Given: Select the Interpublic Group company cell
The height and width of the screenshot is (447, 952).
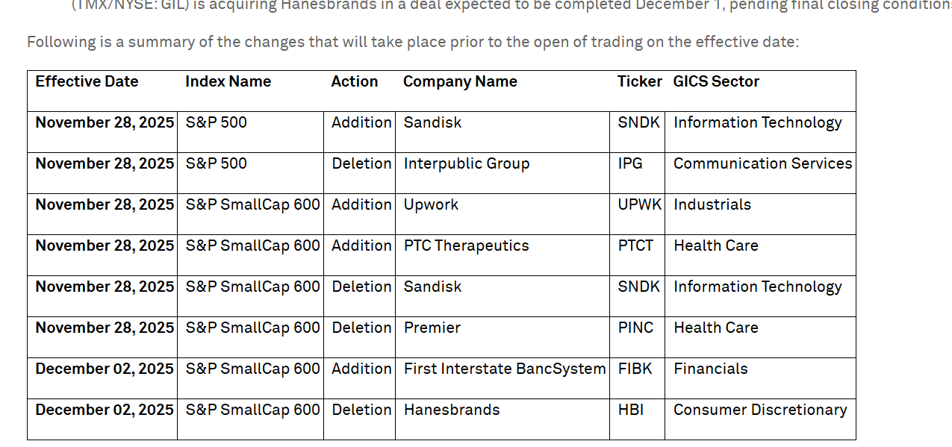Looking at the screenshot, I should click(x=467, y=164).
